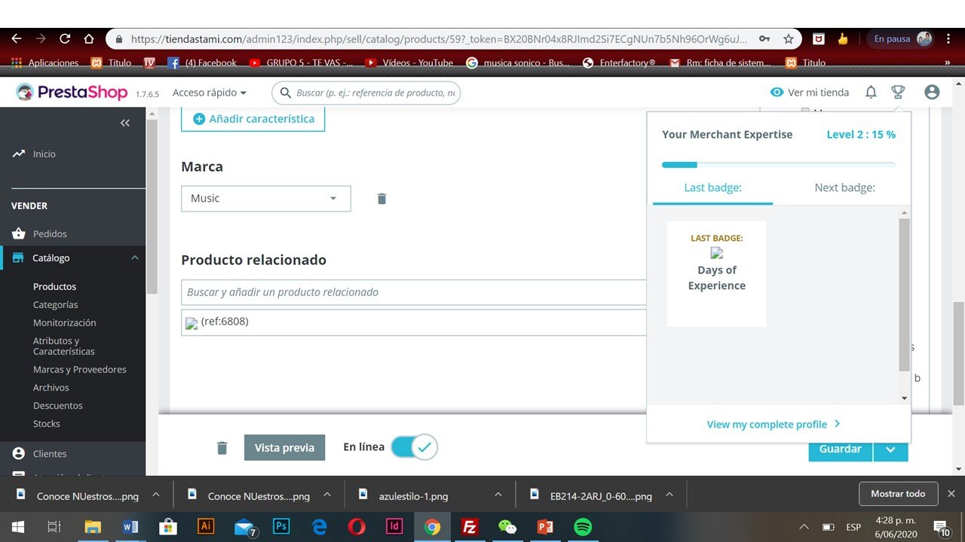Open FileZilla from the taskbar
The image size is (965, 542).
[470, 527]
